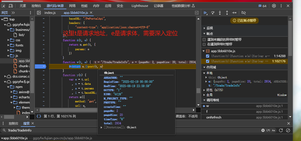Screen dimensions: 301x141
Task: Collapse the 作用域 scope section
Action: (204, 67)
